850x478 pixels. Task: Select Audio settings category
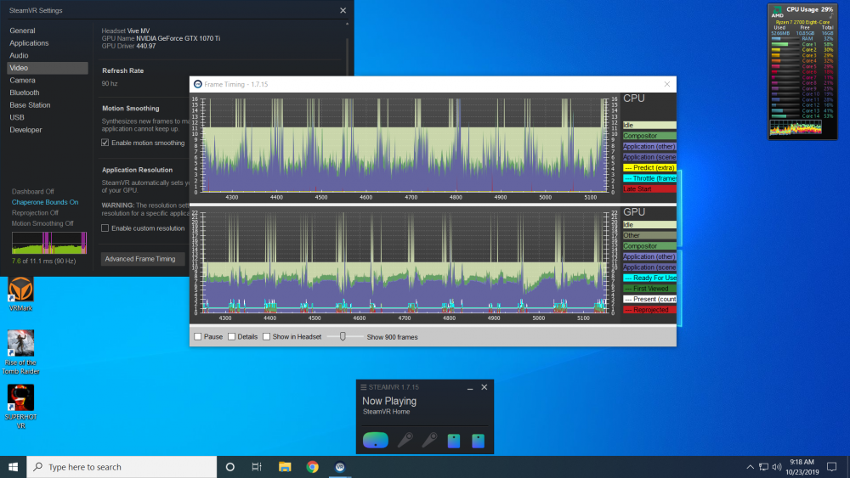tap(19, 56)
